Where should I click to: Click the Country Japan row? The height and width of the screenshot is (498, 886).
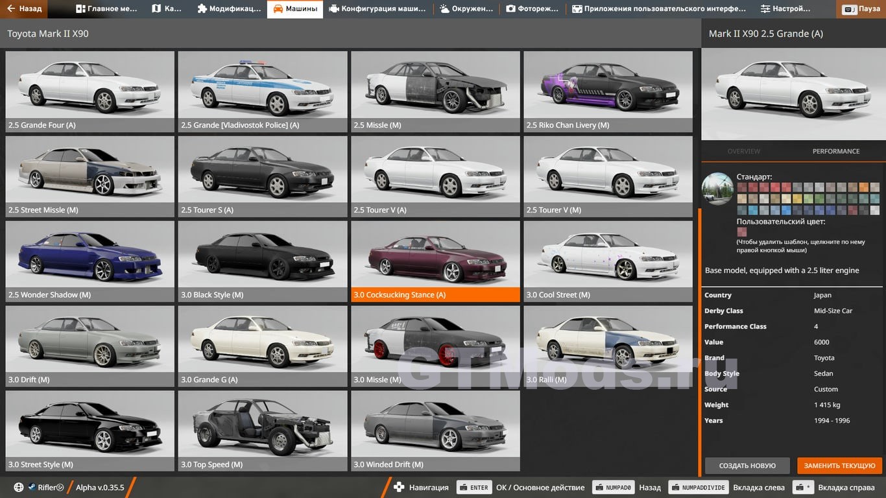[792, 295]
